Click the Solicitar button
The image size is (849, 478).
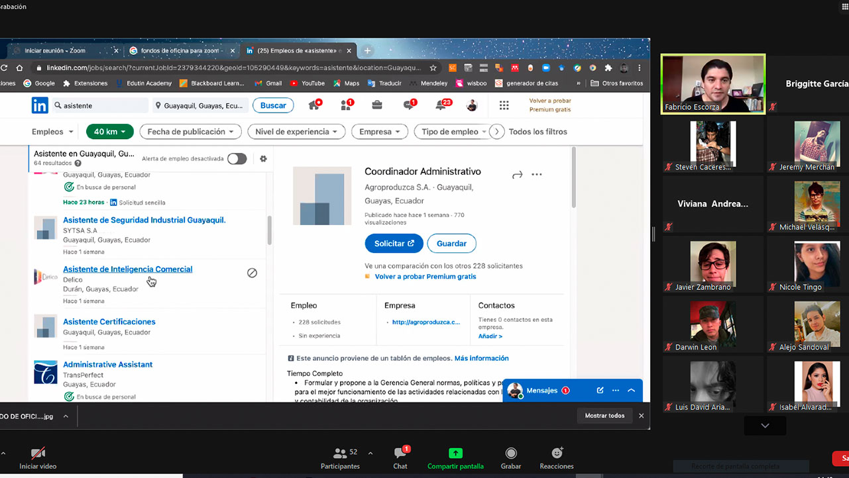click(394, 244)
